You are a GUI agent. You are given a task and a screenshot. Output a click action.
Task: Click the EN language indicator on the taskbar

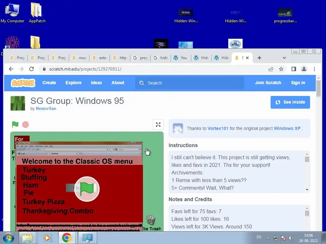[259, 237]
